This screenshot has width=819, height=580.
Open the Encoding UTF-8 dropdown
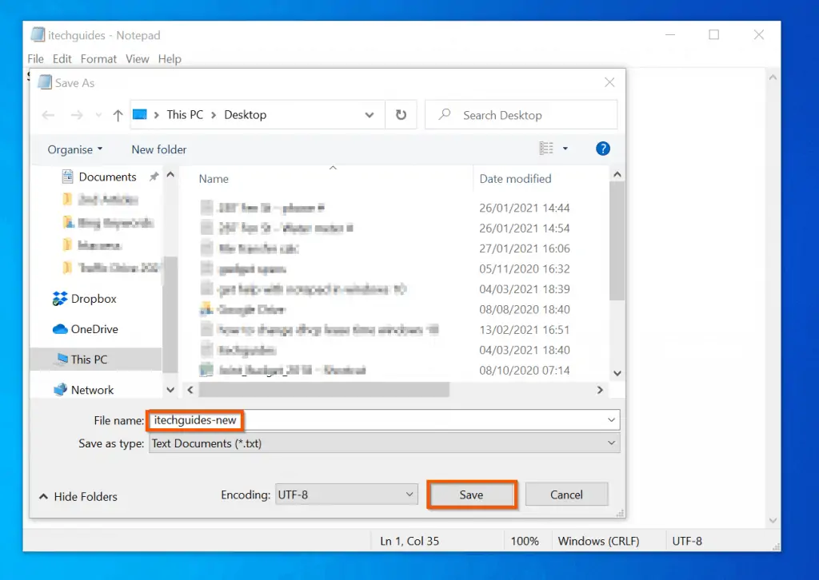(346, 495)
